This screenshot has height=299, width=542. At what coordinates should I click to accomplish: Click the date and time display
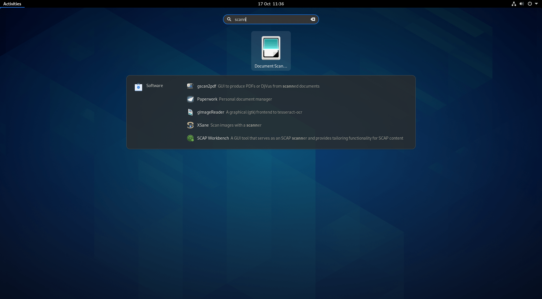click(270, 4)
